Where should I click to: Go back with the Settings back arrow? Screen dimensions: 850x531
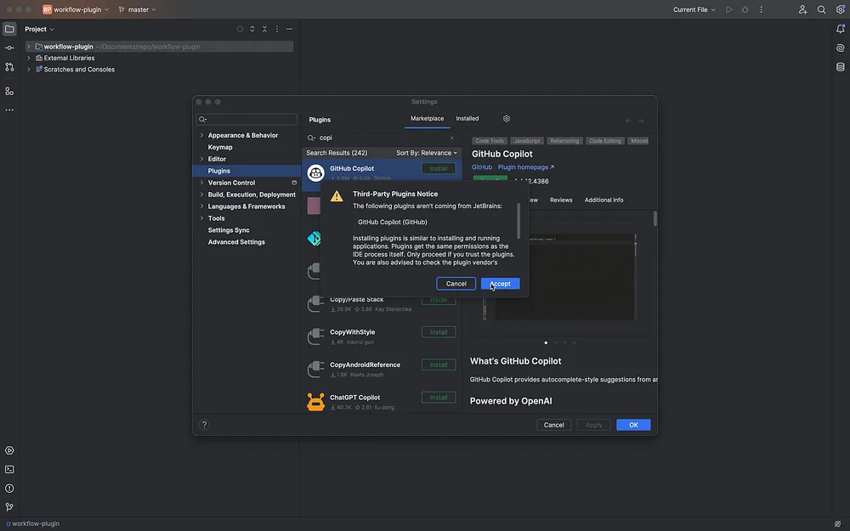pyautogui.click(x=628, y=121)
